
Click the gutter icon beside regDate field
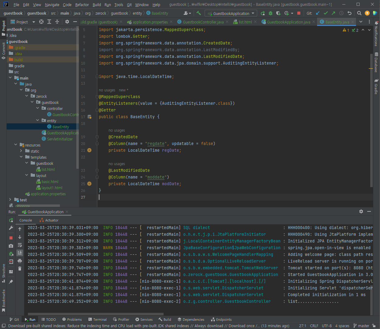(89, 150)
